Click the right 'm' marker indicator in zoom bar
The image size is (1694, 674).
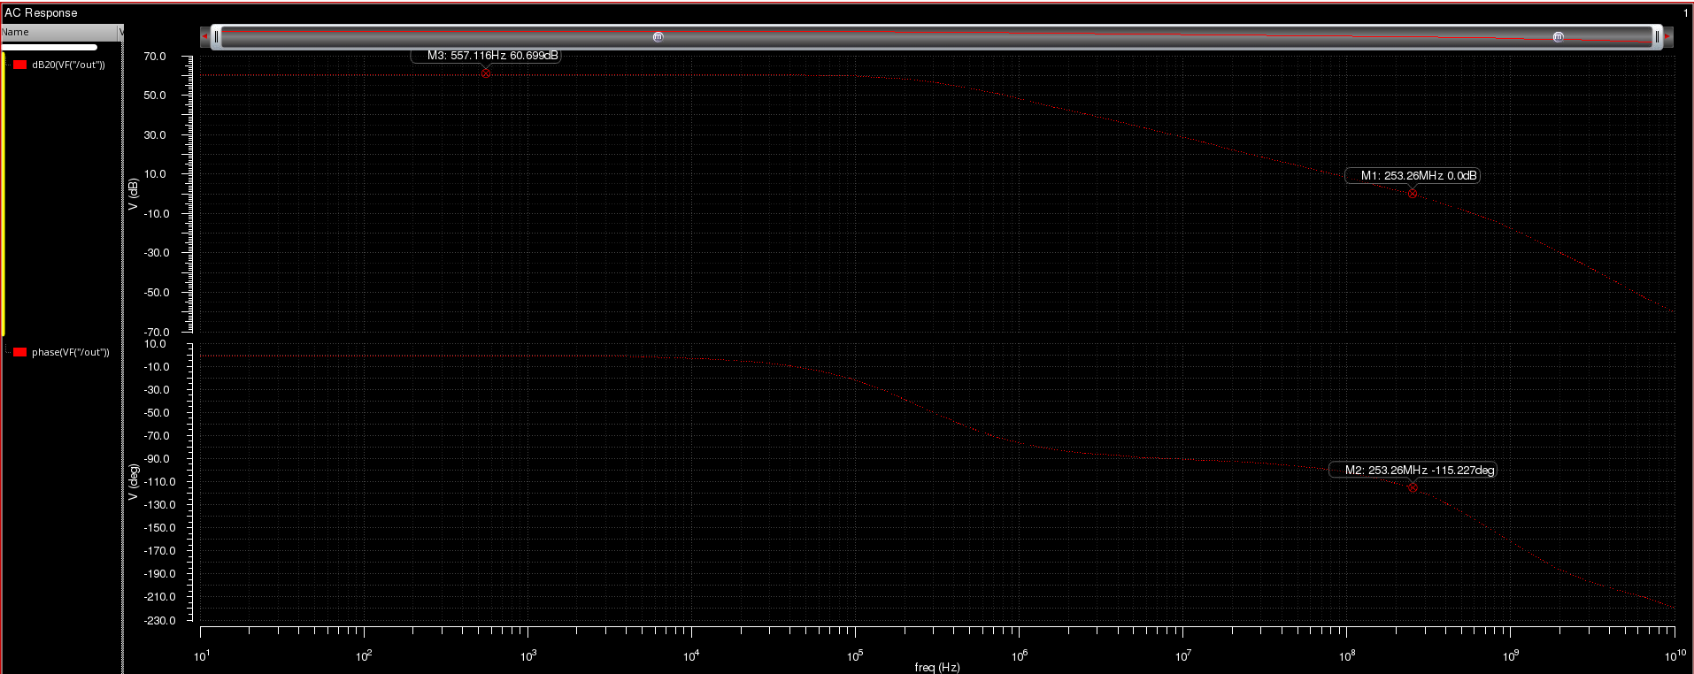coord(1558,37)
